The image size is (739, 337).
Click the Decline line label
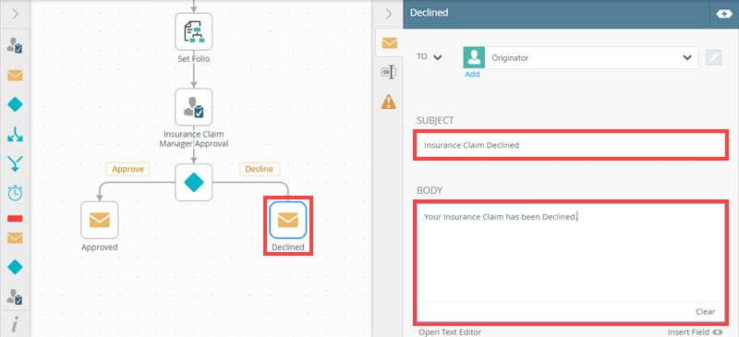(x=260, y=169)
